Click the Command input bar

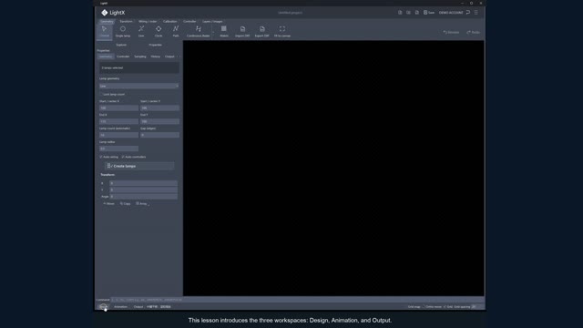coord(297,300)
